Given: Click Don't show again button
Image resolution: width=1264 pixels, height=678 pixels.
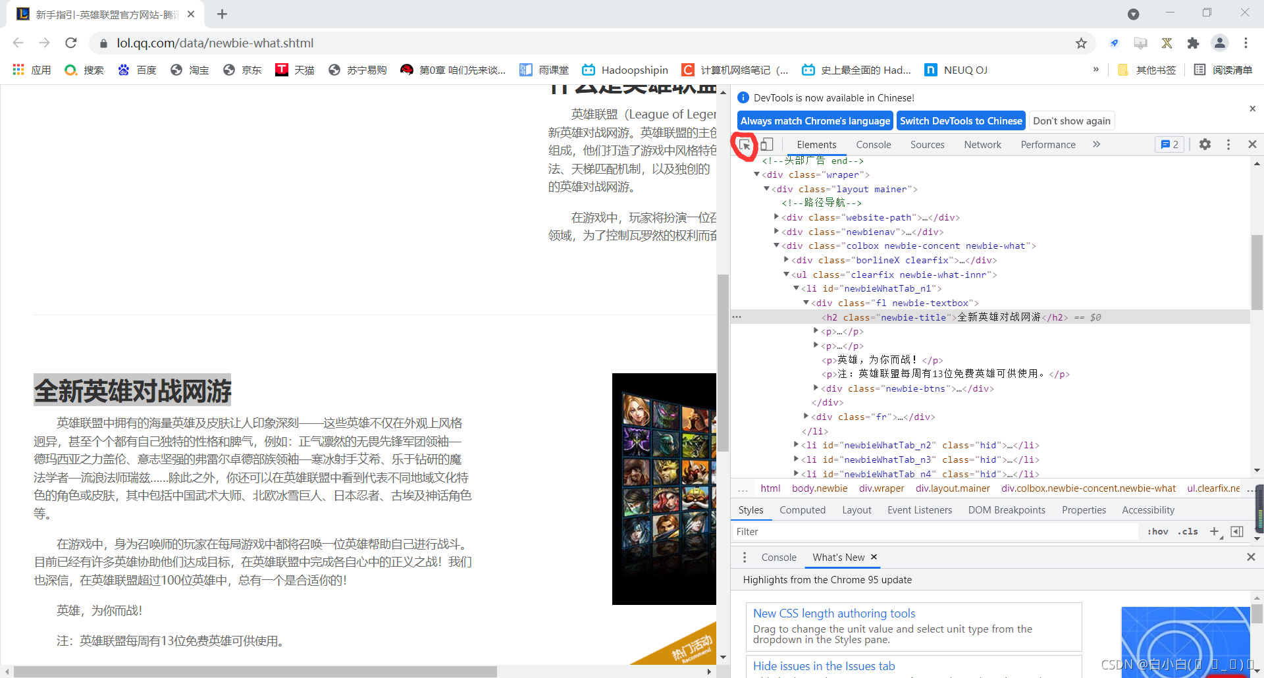Looking at the screenshot, I should pyautogui.click(x=1072, y=120).
